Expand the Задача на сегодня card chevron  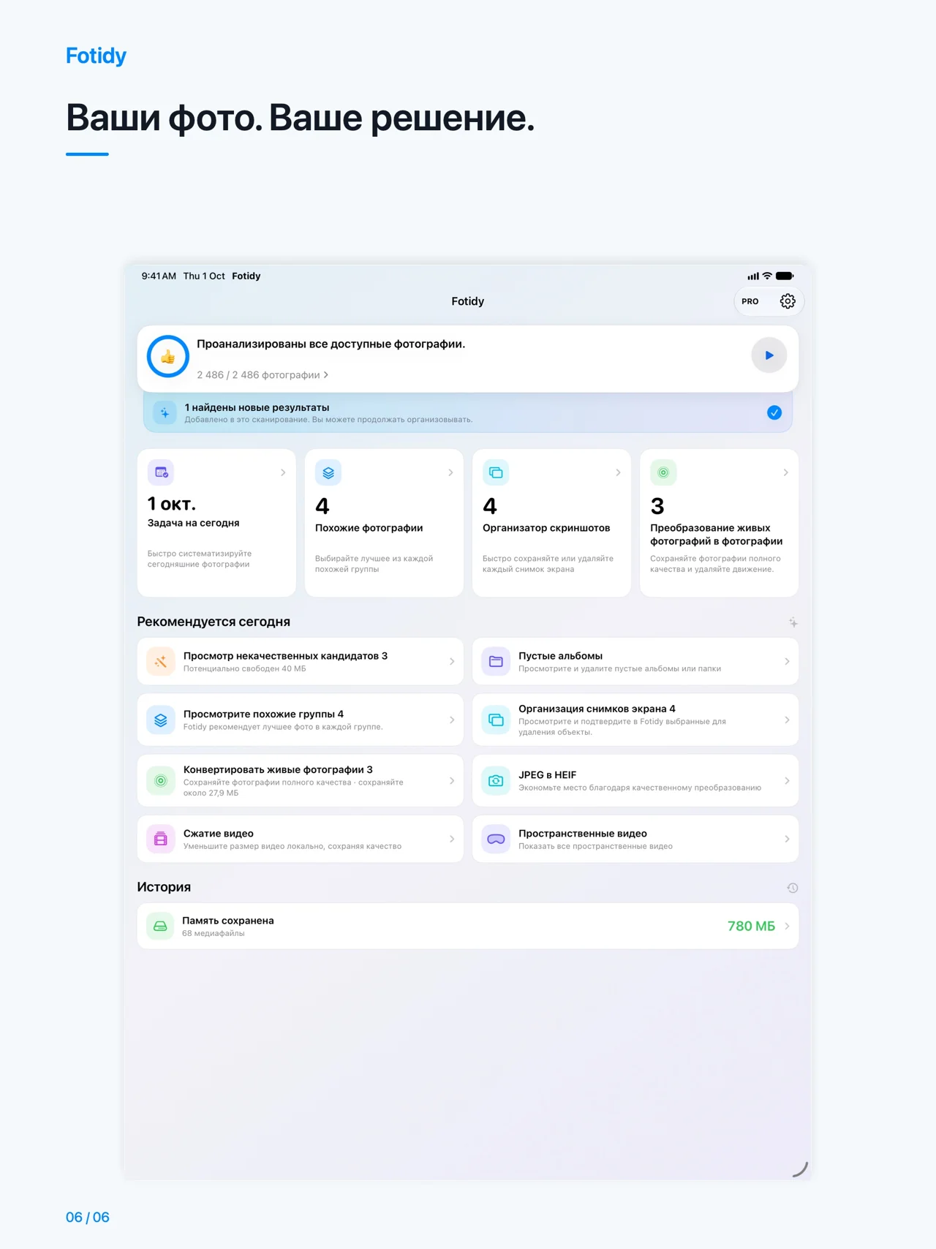[283, 472]
